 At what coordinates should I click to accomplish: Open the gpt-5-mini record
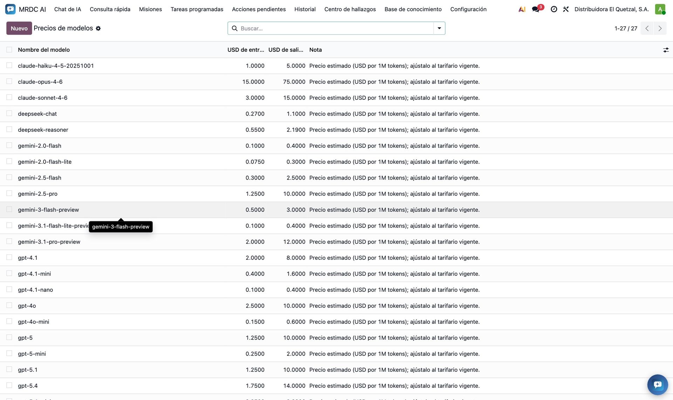pos(32,354)
